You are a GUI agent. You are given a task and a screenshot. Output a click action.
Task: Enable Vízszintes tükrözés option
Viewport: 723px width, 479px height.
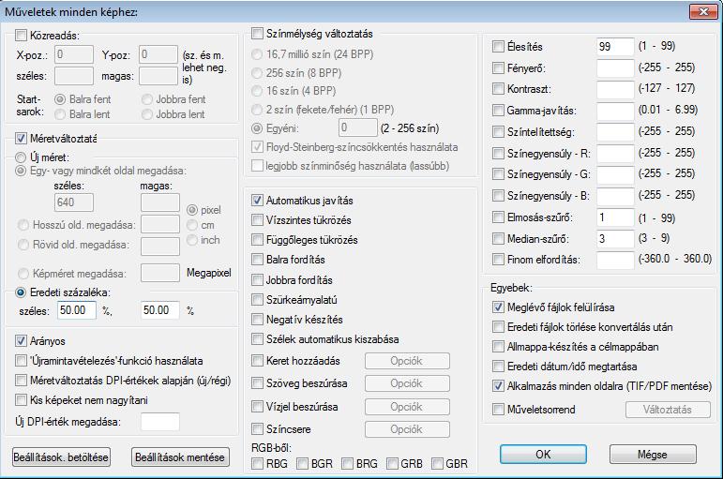pyautogui.click(x=258, y=220)
